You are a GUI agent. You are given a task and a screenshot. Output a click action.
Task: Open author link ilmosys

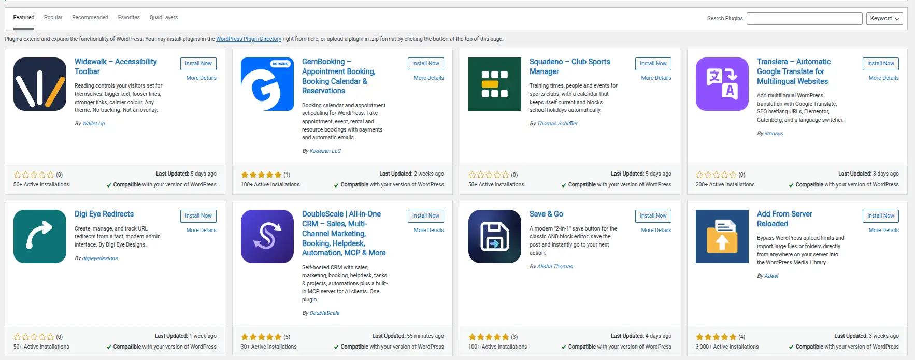click(x=774, y=134)
